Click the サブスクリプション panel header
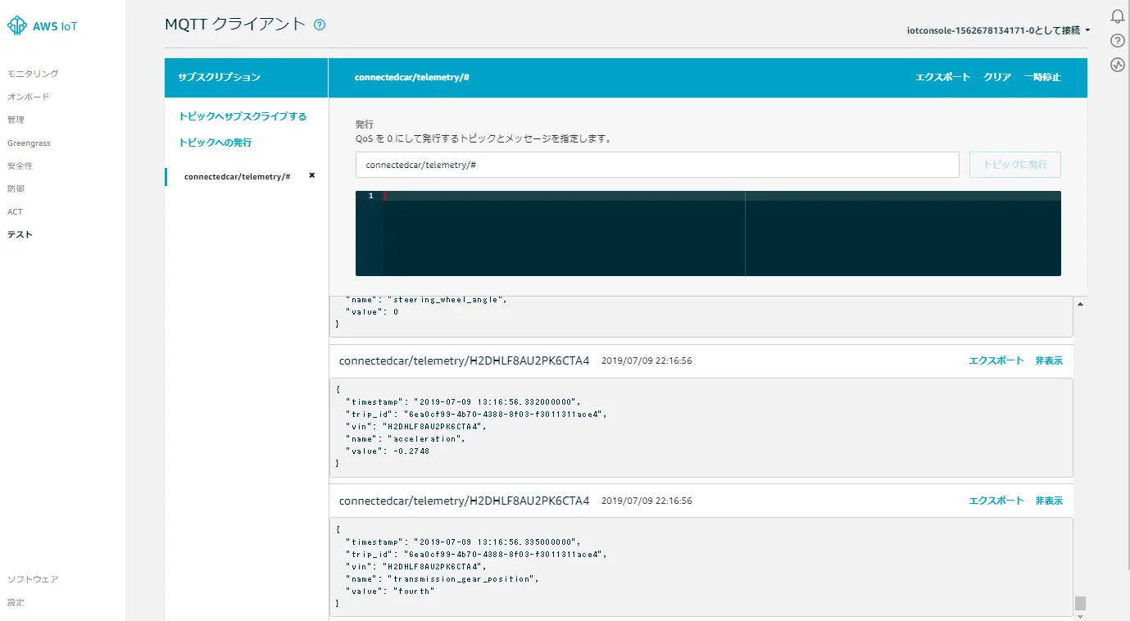The image size is (1130, 621). coord(247,78)
